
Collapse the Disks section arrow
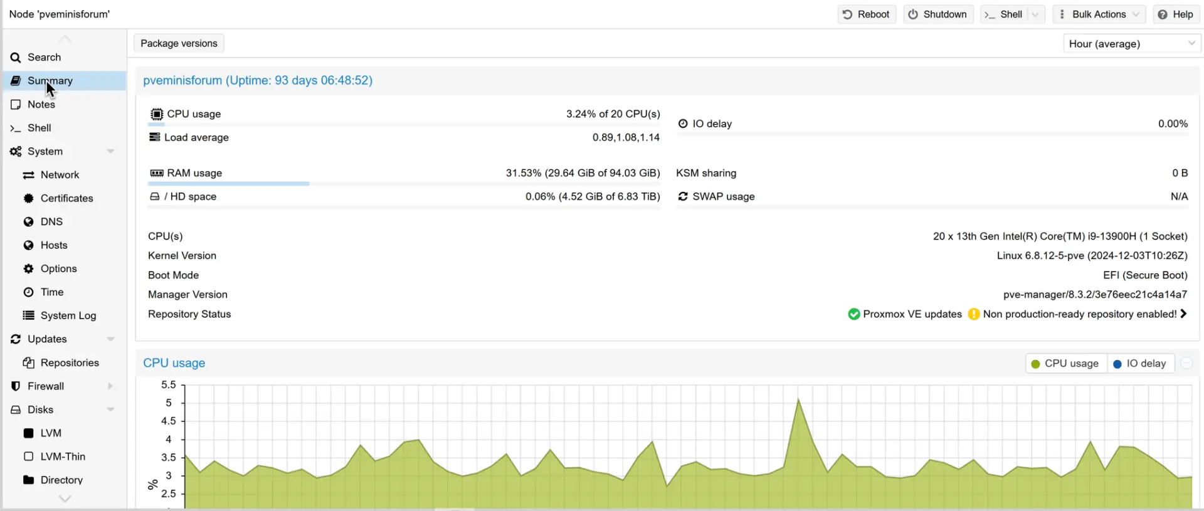click(x=110, y=409)
